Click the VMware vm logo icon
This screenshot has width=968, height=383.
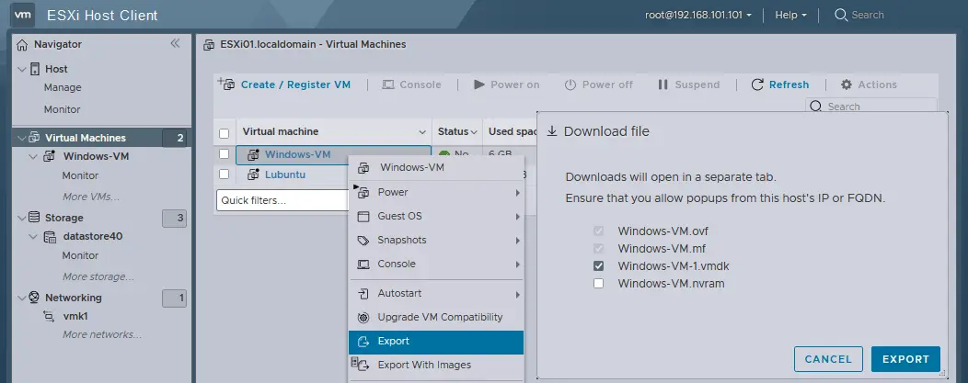tap(22, 15)
